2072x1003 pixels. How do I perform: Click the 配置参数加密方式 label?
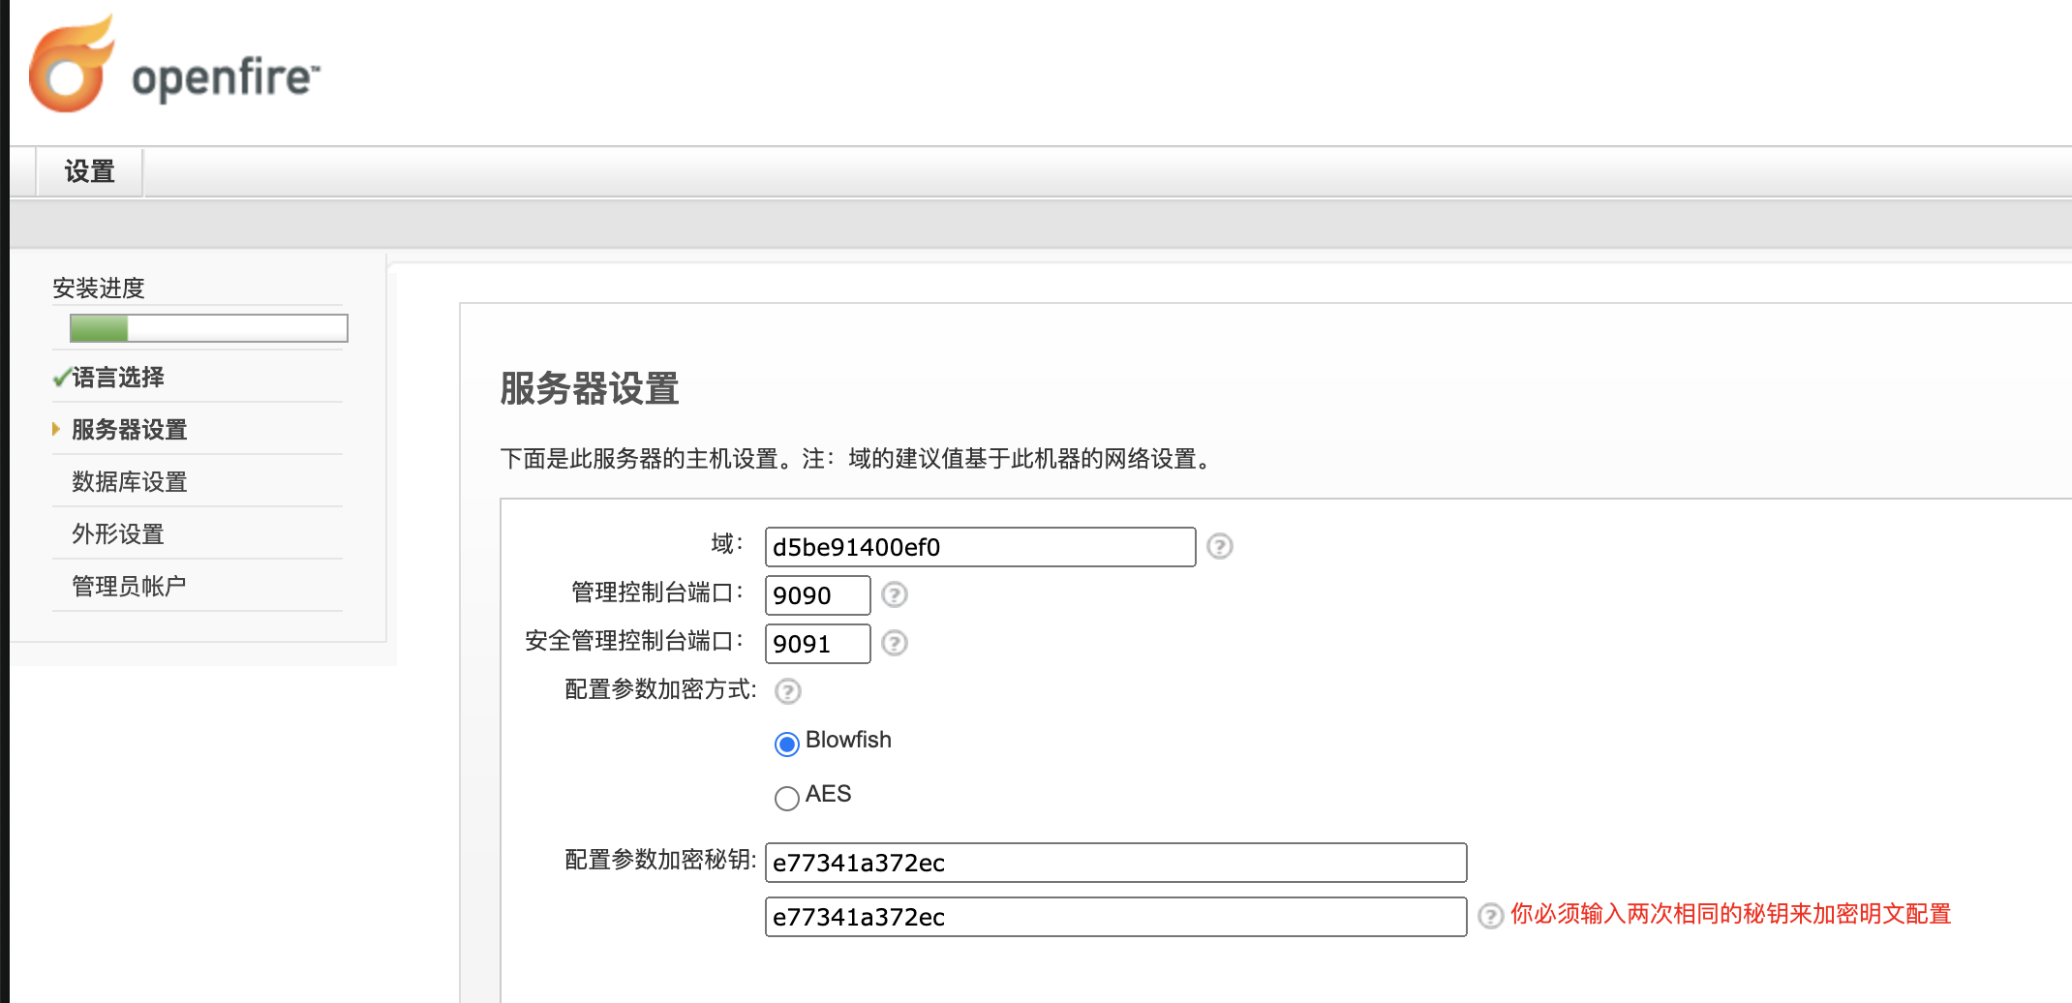pos(660,689)
